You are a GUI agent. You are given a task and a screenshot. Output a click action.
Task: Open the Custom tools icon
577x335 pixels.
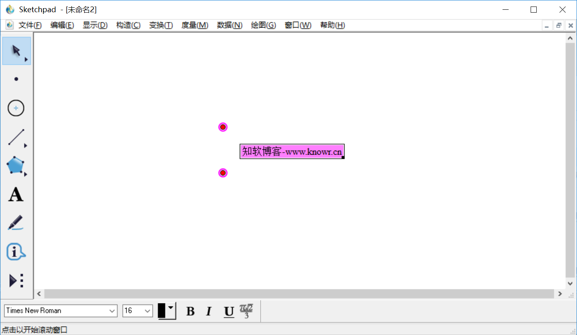[16, 281]
